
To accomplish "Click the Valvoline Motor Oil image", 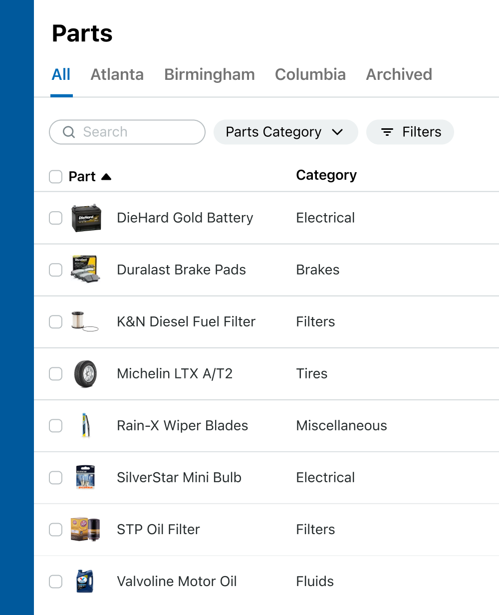I will tap(85, 581).
